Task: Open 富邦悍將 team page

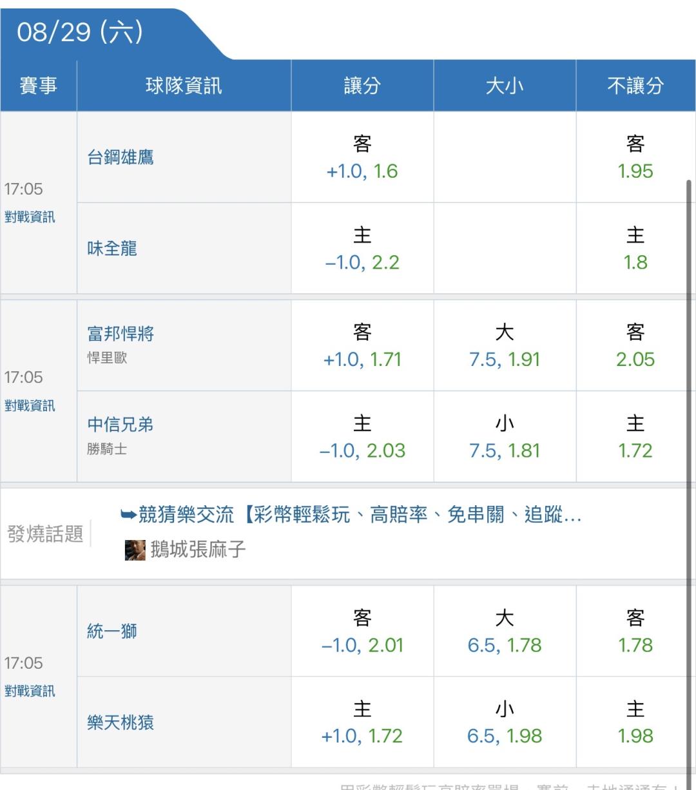Action: [x=121, y=333]
